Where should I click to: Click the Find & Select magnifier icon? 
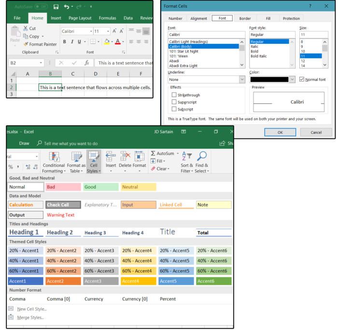tap(202, 156)
